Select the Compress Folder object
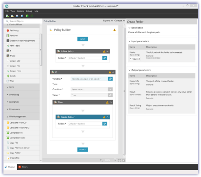 click(x=22, y=138)
